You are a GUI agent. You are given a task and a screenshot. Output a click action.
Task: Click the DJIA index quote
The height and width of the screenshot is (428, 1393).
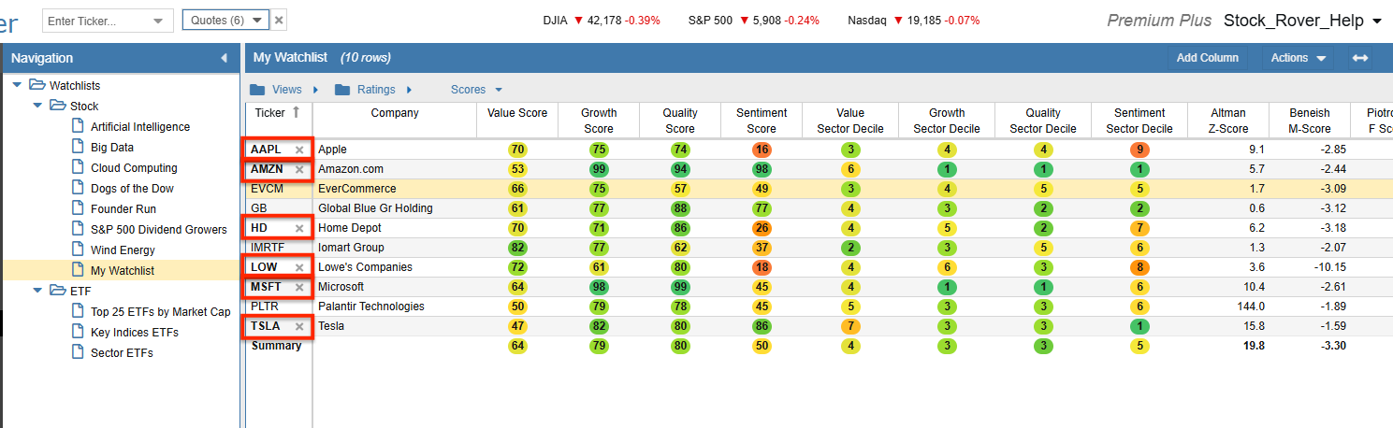click(602, 20)
